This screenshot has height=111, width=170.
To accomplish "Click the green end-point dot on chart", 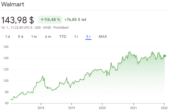I will [165, 56].
